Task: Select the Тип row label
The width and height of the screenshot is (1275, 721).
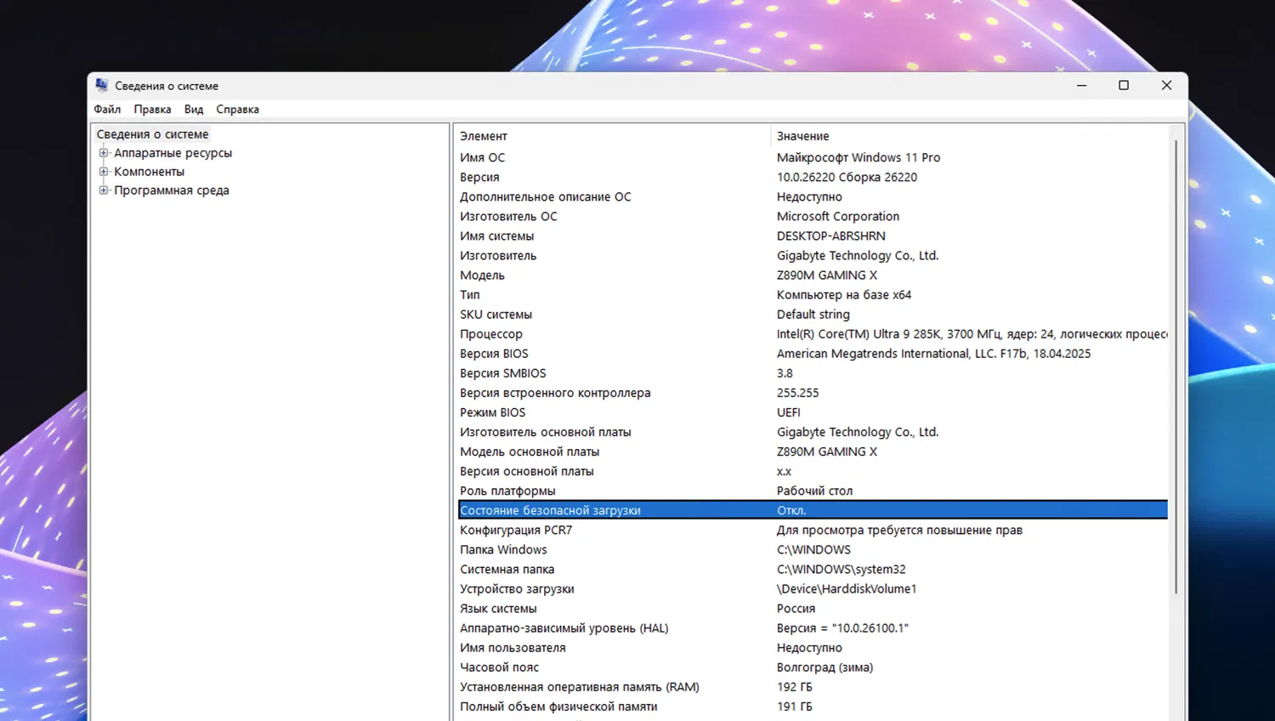Action: (469, 294)
